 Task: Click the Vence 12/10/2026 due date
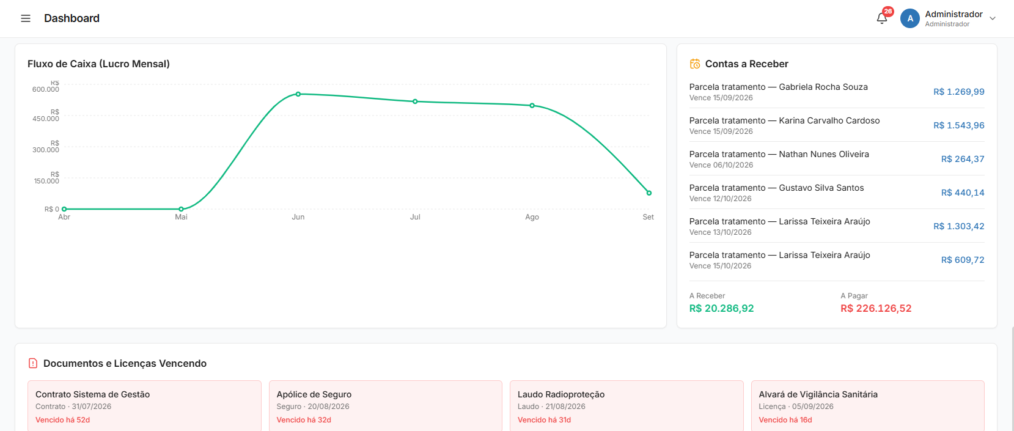point(721,199)
